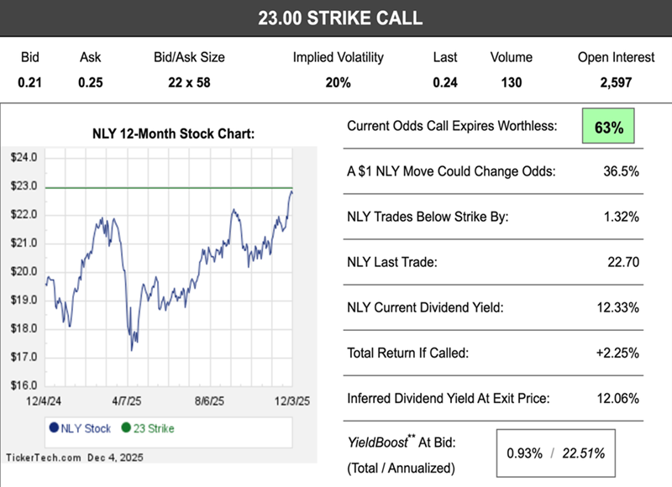Click the Open Interest value 2,597
Image resolution: width=672 pixels, height=487 pixels.
[x=617, y=82]
